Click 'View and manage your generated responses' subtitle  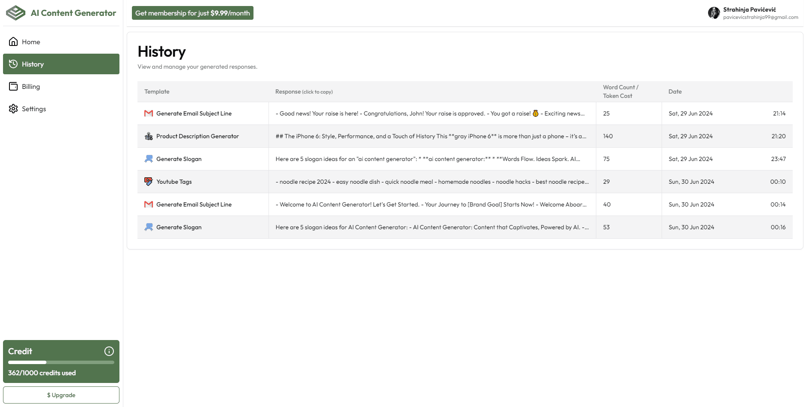click(x=197, y=67)
